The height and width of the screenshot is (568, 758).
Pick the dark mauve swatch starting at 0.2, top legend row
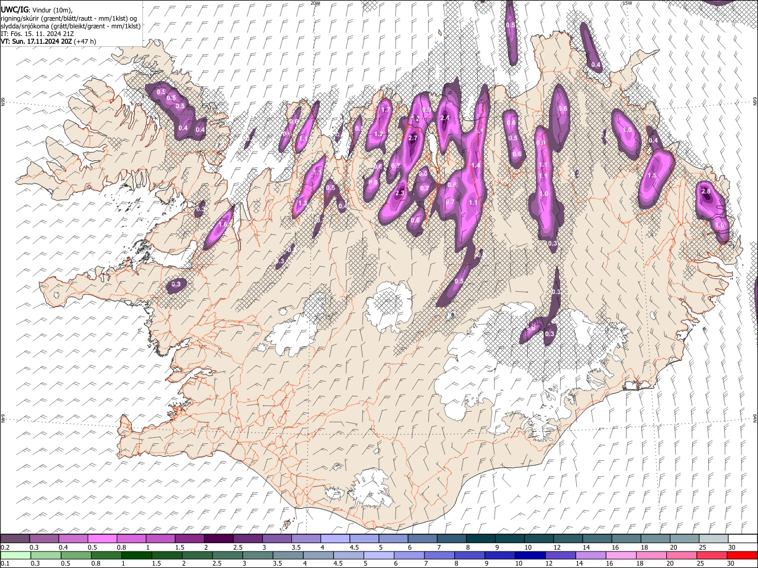15,539
